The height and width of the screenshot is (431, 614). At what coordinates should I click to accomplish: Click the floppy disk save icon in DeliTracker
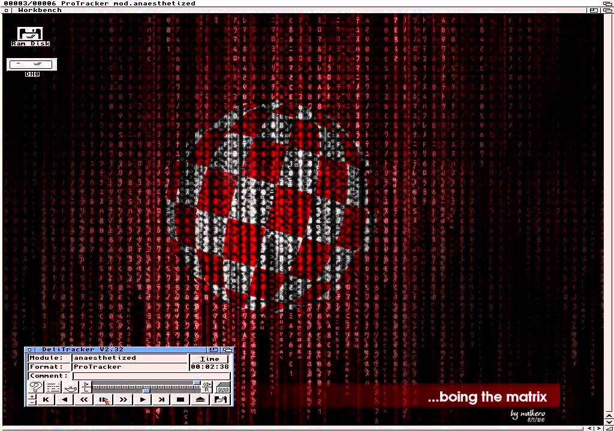click(x=221, y=400)
